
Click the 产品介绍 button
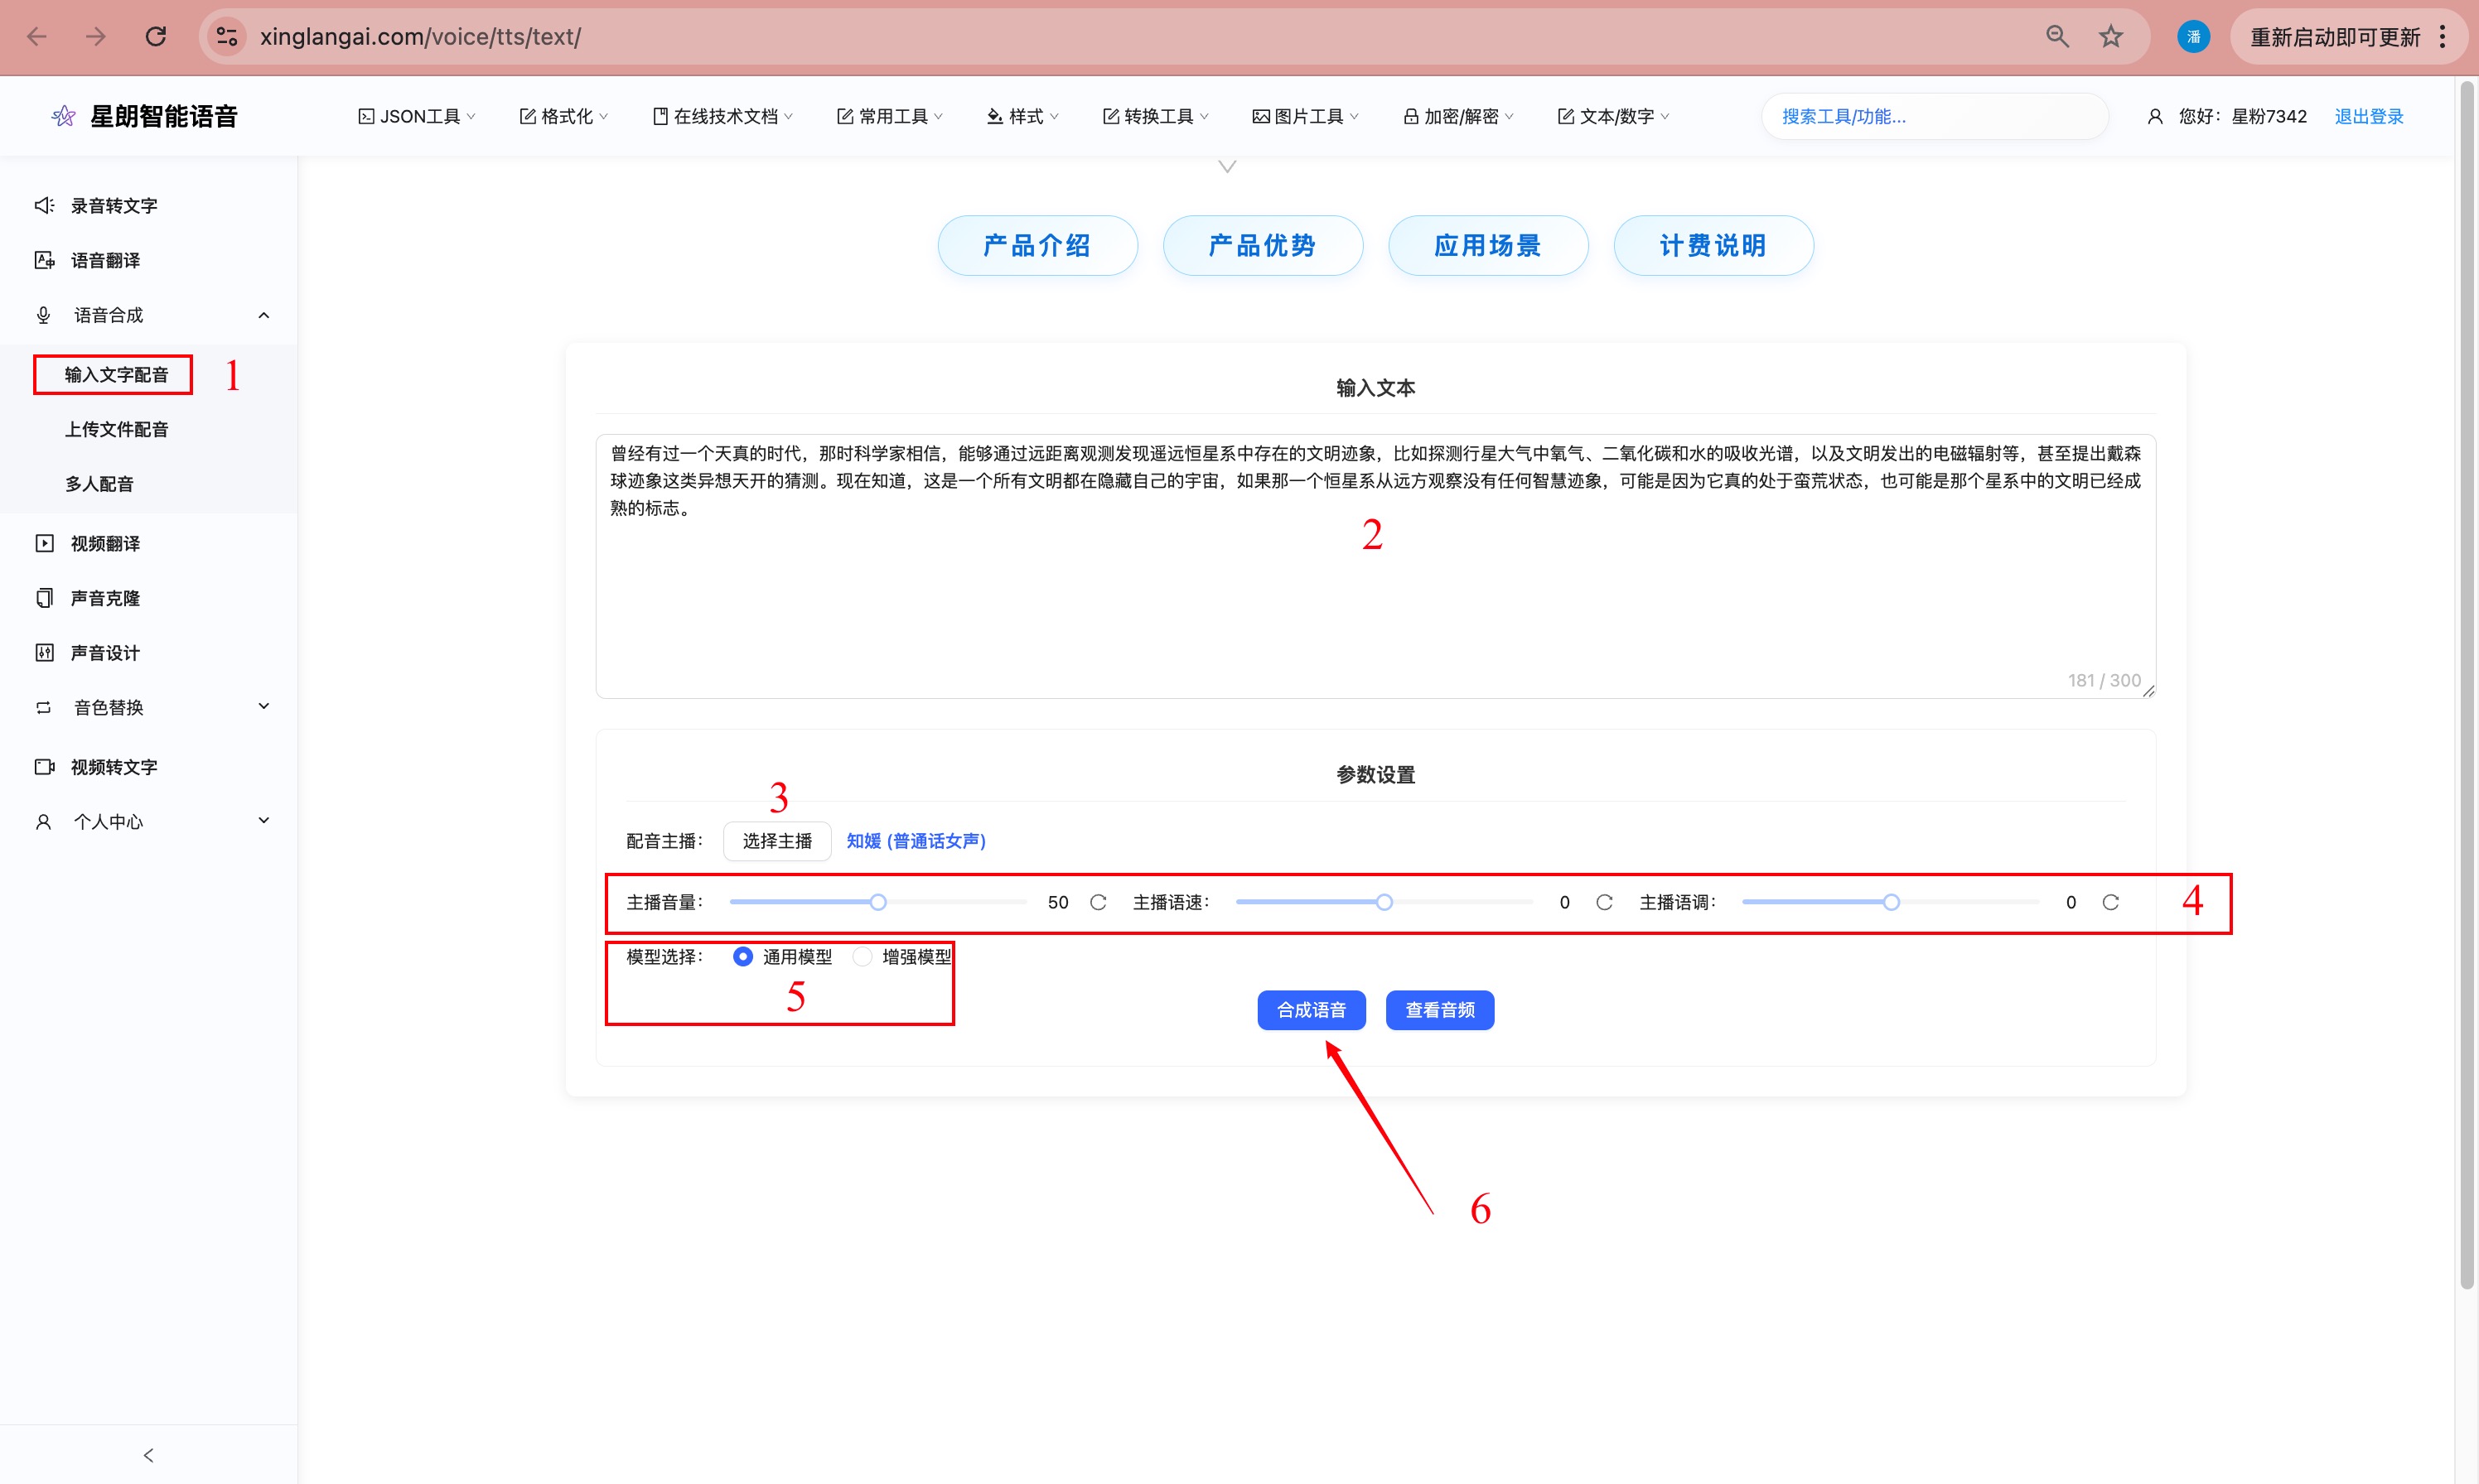(x=1037, y=245)
